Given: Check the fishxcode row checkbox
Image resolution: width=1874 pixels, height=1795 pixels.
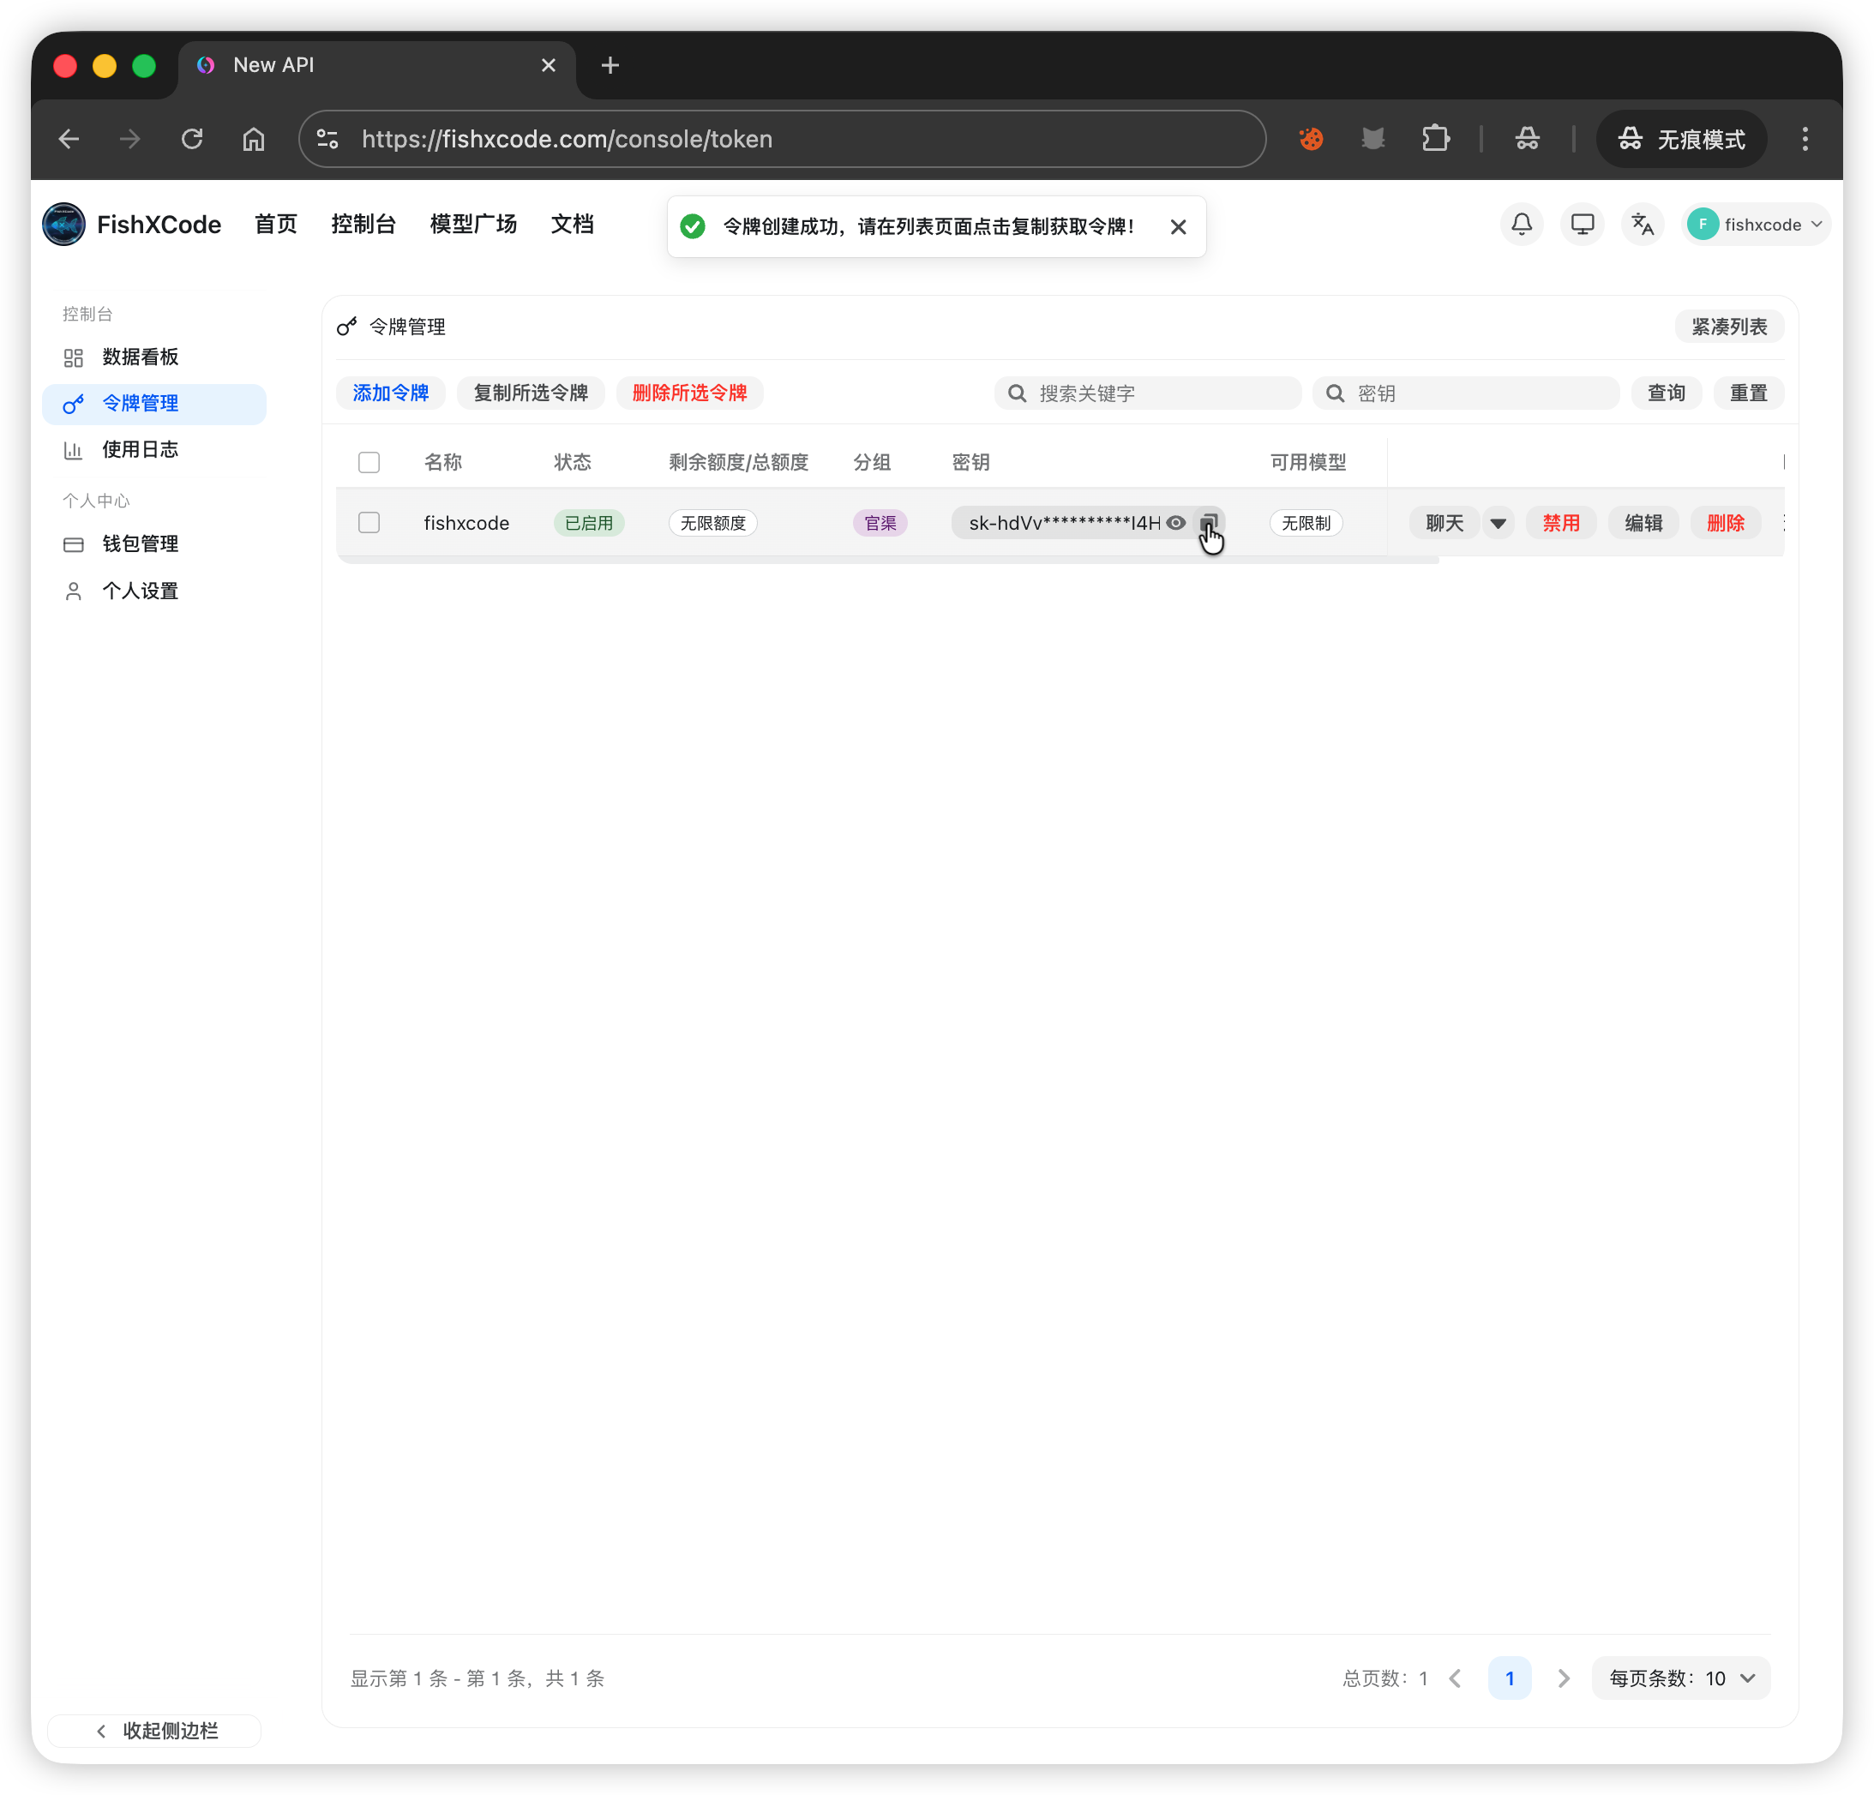Looking at the screenshot, I should coord(369,523).
